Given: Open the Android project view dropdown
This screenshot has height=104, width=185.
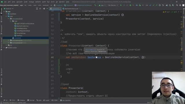Looking at the screenshot, I should [x=9, y=9].
